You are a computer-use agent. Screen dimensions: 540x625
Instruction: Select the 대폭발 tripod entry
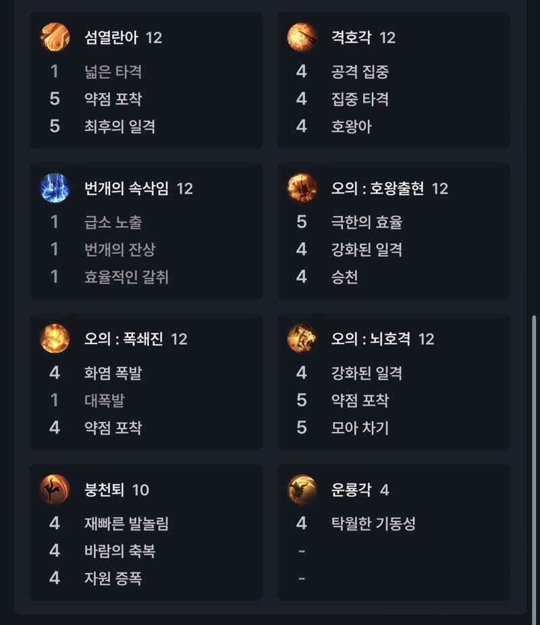coord(105,400)
